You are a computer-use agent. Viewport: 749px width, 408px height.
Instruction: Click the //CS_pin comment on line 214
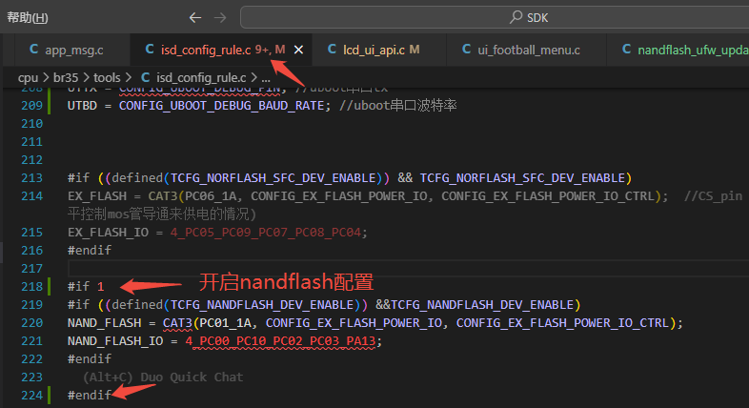tap(713, 196)
